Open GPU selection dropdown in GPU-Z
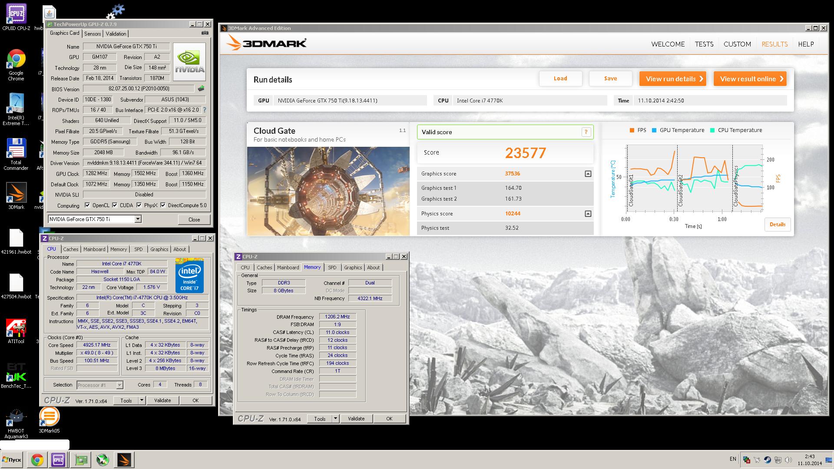 [138, 219]
